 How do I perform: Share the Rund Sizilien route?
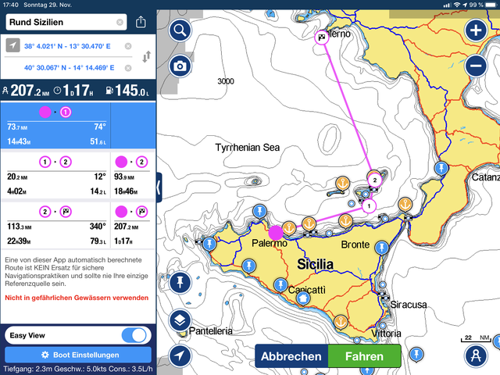click(141, 23)
